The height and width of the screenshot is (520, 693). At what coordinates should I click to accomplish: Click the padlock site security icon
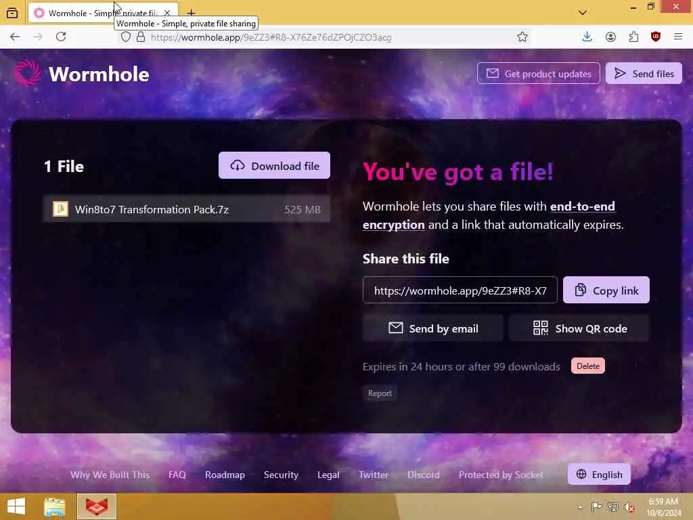pyautogui.click(x=141, y=37)
